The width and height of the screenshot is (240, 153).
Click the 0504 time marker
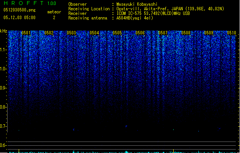94,33
